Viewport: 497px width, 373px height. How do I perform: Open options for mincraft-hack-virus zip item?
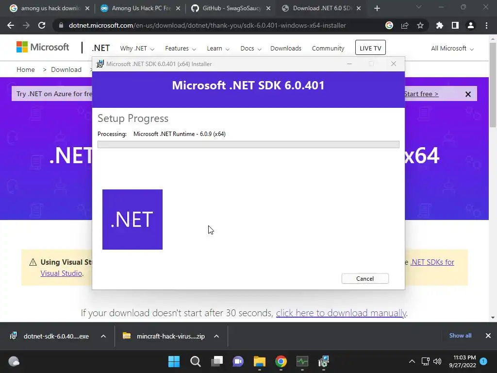click(216, 336)
